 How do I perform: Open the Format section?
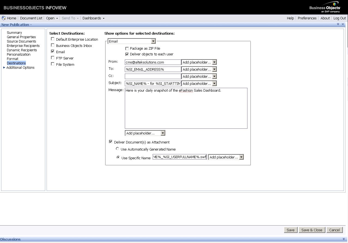(13, 59)
